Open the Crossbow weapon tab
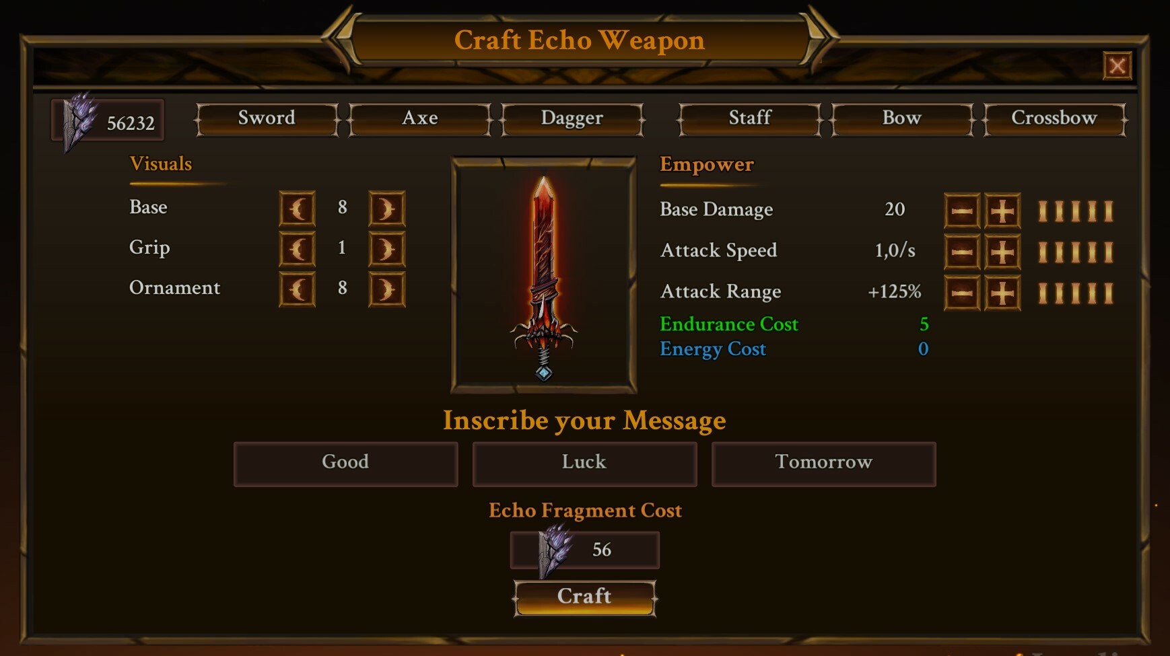 click(x=1054, y=119)
